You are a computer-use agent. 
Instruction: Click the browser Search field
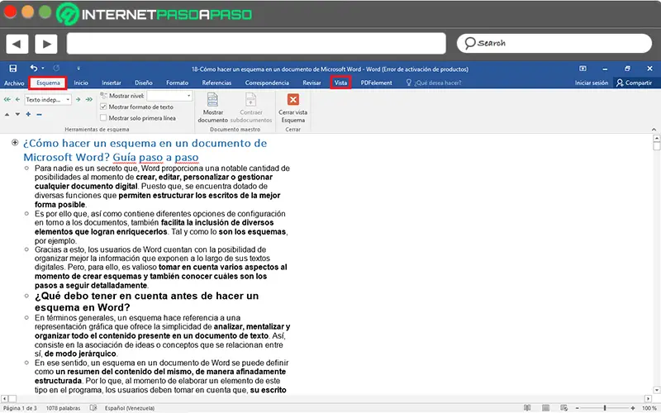point(554,43)
